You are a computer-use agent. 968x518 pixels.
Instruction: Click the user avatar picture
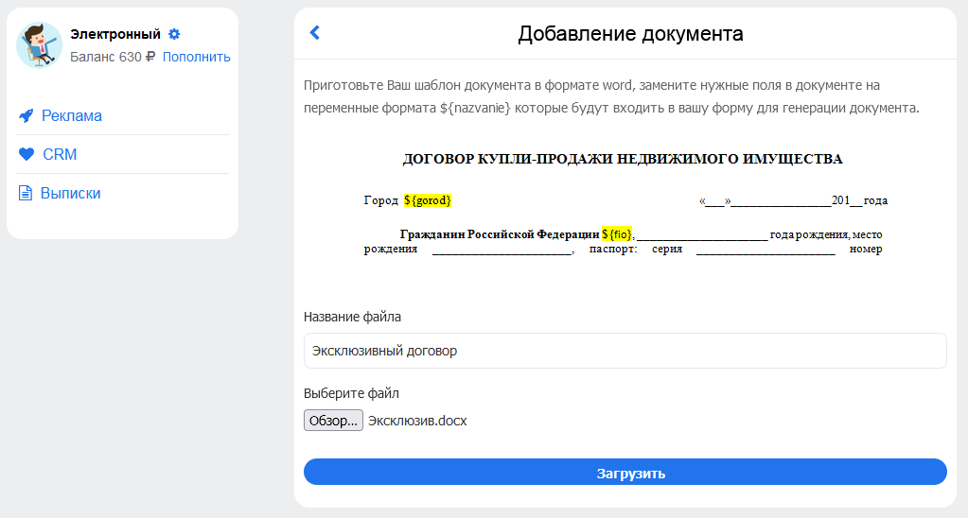pos(39,45)
